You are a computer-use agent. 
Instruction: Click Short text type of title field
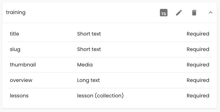point(89,34)
